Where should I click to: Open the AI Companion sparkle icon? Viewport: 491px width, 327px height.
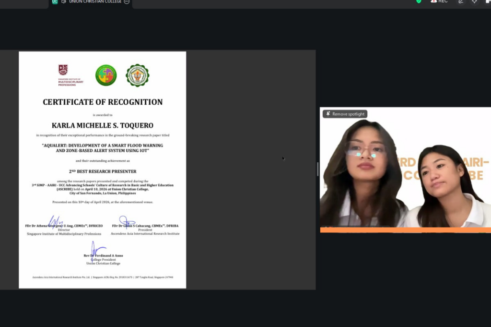(x=475, y=2)
